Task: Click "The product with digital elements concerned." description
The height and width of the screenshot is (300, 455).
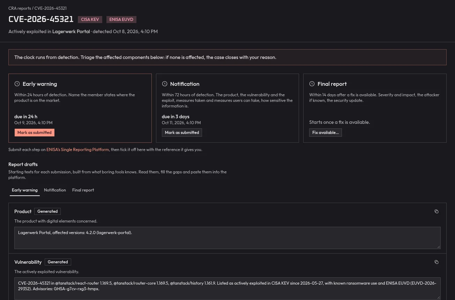Action: (56, 221)
